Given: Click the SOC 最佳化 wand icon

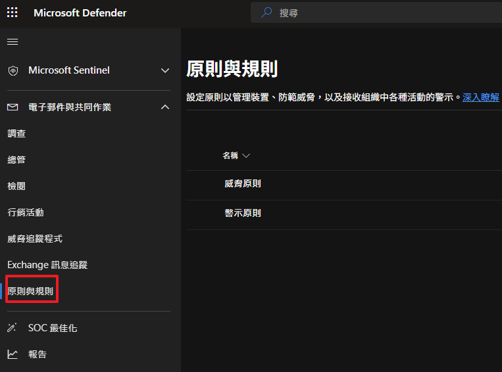Looking at the screenshot, I should tap(13, 328).
